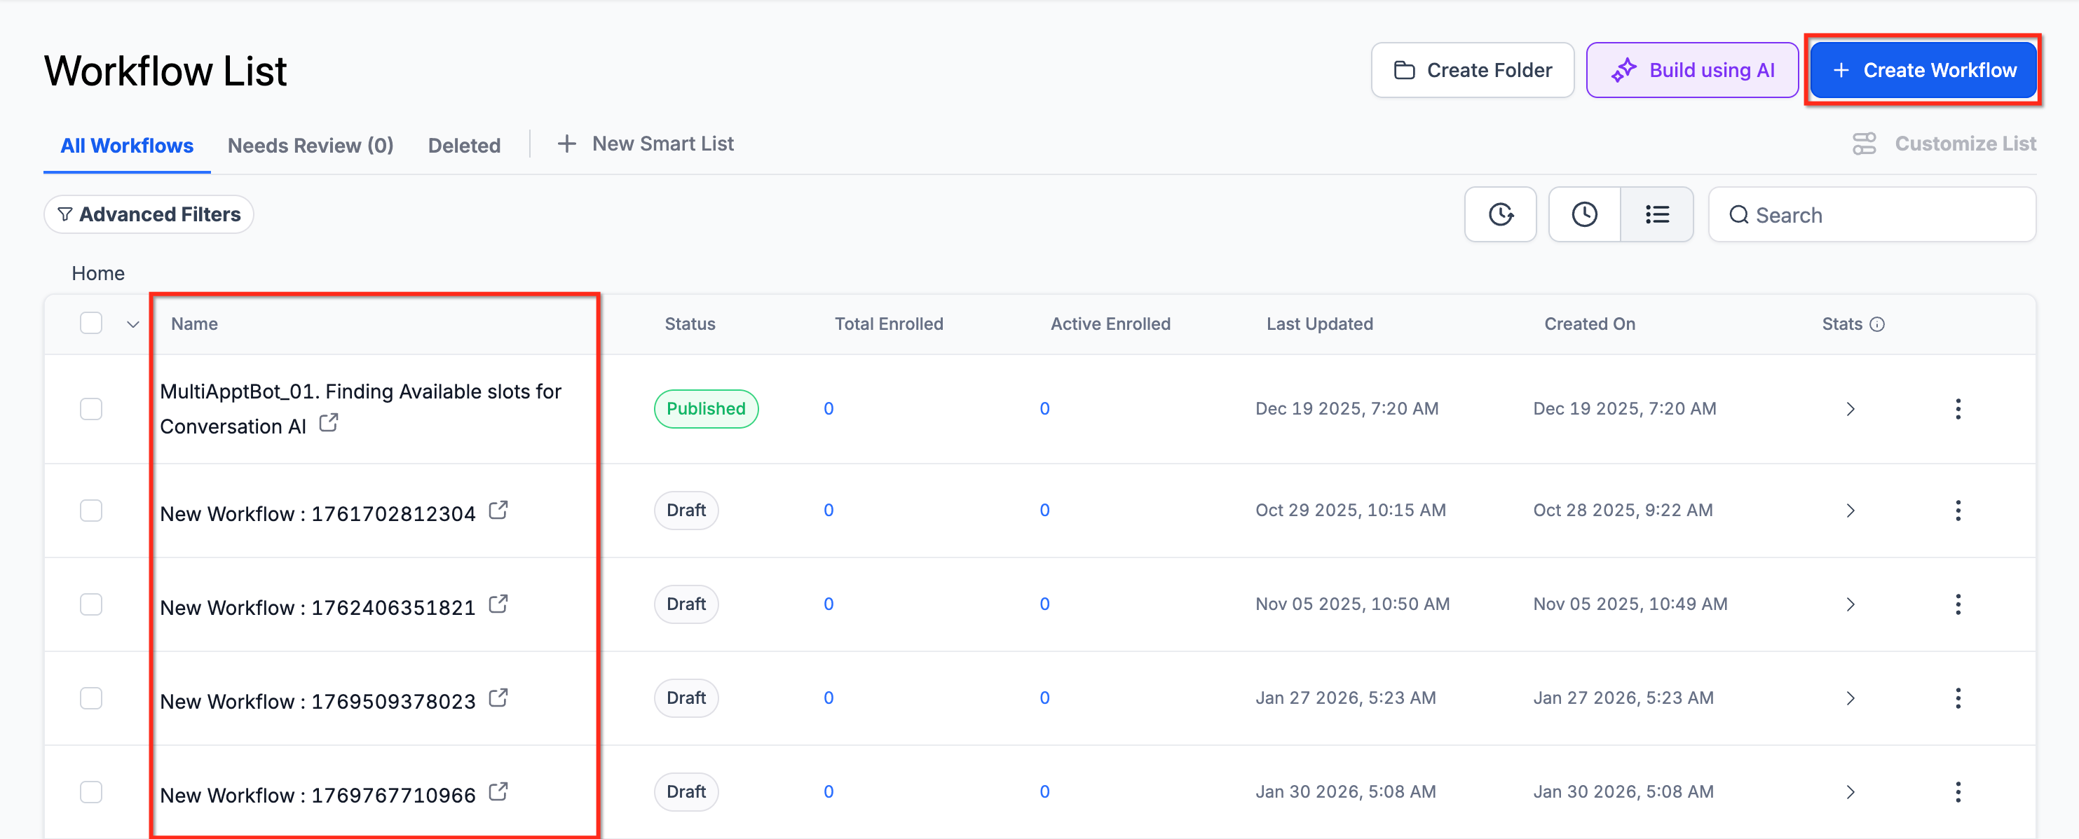Click the clock-with-arrow icon button
Screen dimensions: 2079x839
1500,214
